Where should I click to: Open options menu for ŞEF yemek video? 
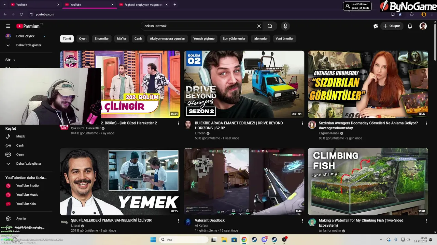178,220
